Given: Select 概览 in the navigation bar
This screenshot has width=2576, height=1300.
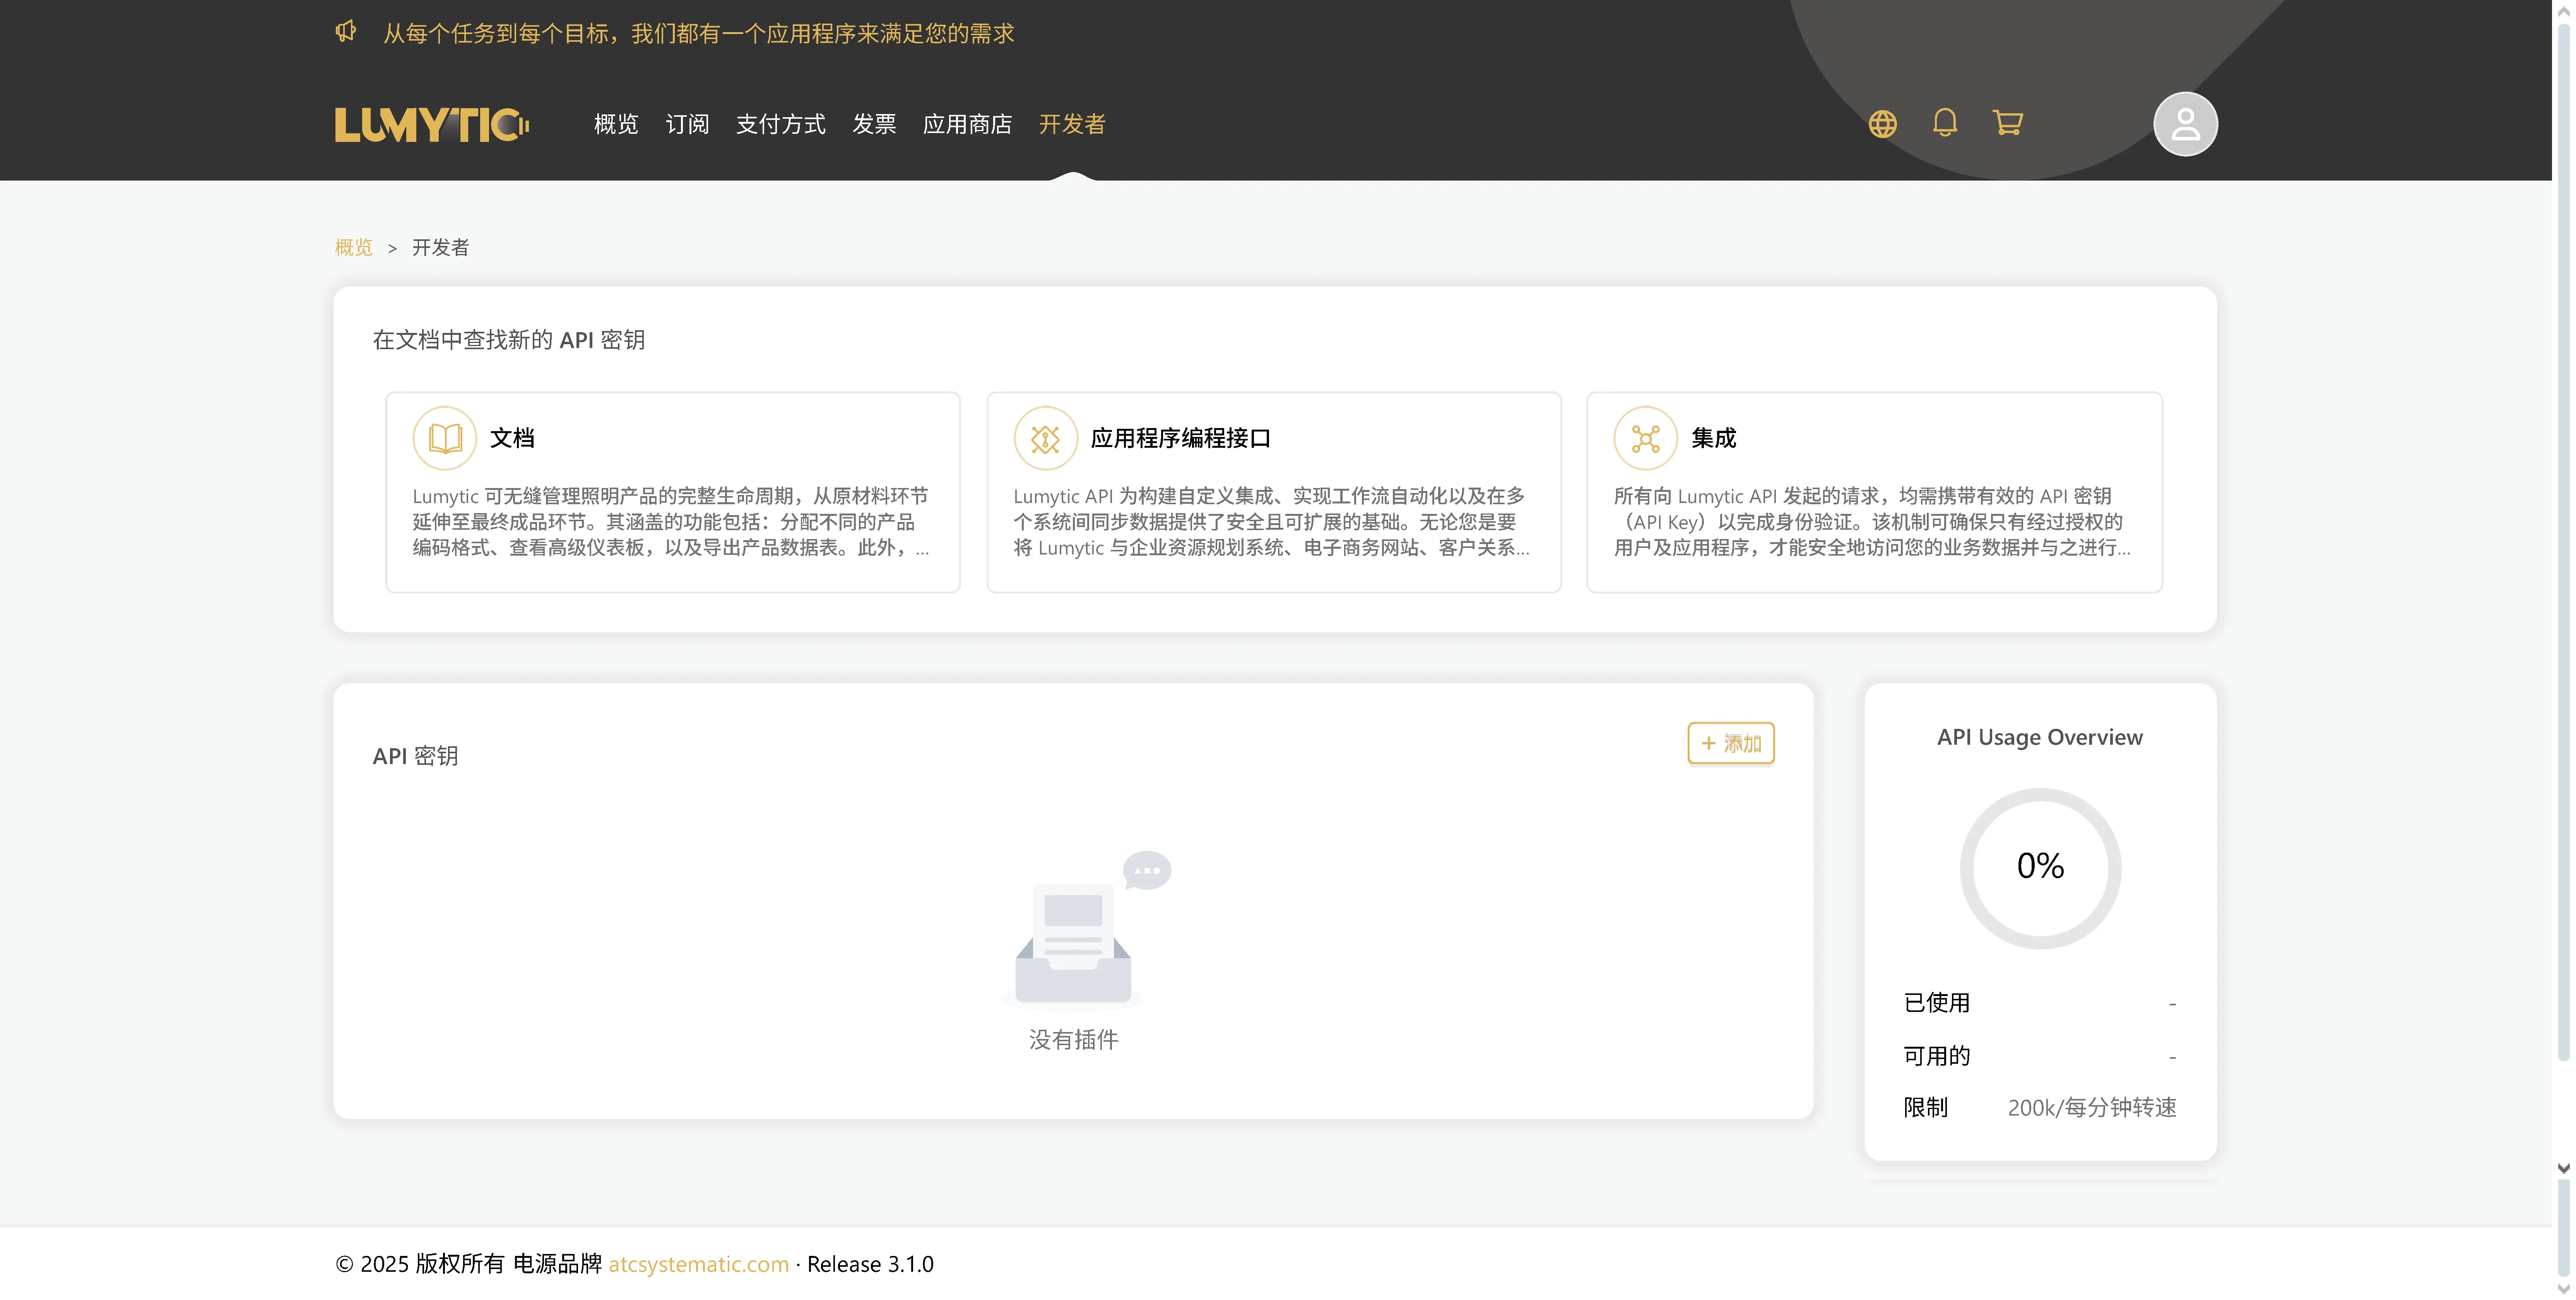Looking at the screenshot, I should [x=616, y=124].
